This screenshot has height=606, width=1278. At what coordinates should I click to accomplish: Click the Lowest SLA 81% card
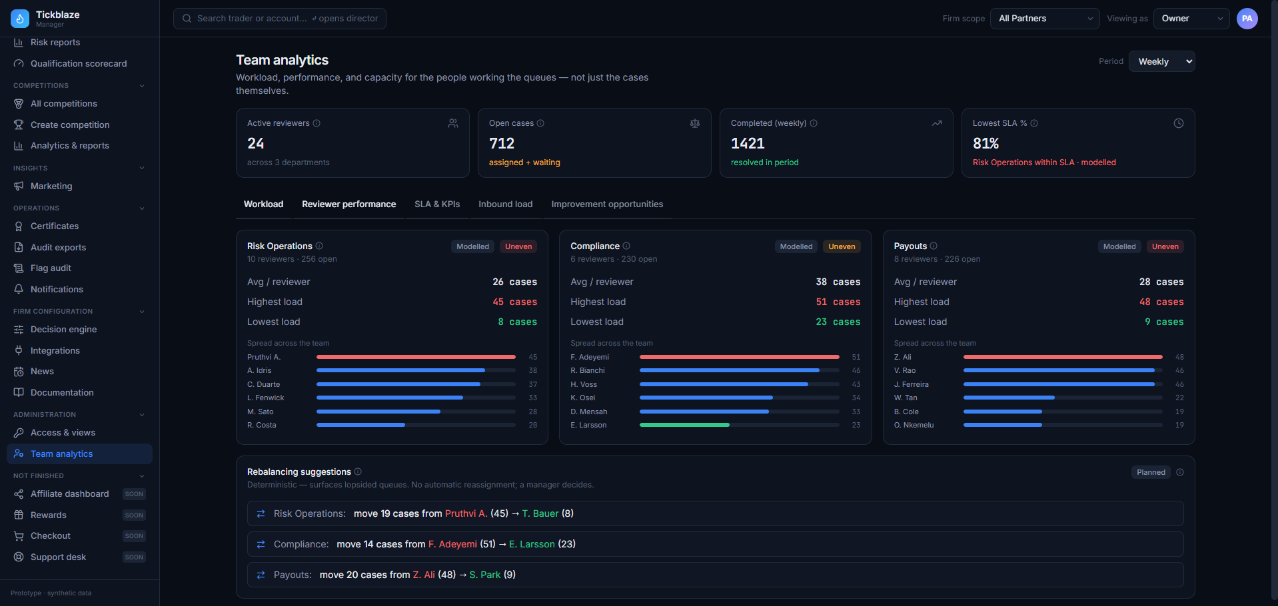(x=1078, y=143)
